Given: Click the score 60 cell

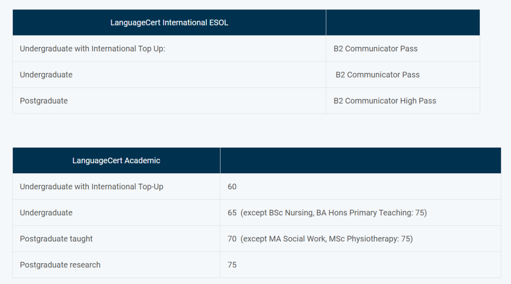Looking at the screenshot, I should pos(361,186).
